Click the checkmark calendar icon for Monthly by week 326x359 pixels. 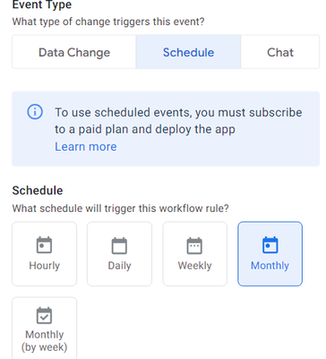[x=44, y=315]
